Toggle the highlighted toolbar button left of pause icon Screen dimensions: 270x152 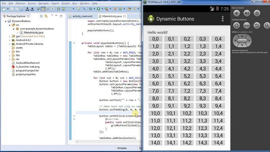[x=43, y=9]
